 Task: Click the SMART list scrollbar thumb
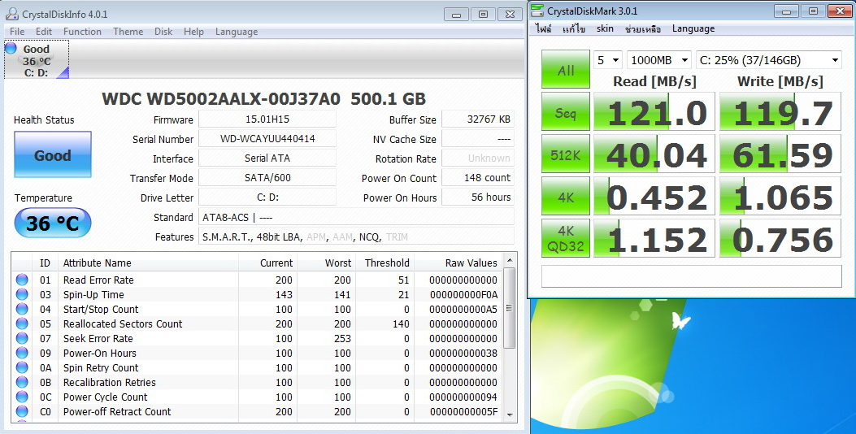pyautogui.click(x=510, y=307)
